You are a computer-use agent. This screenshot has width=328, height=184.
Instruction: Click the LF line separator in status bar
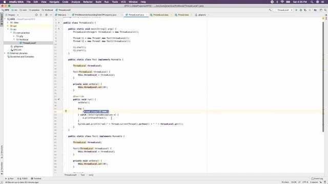[299, 182]
